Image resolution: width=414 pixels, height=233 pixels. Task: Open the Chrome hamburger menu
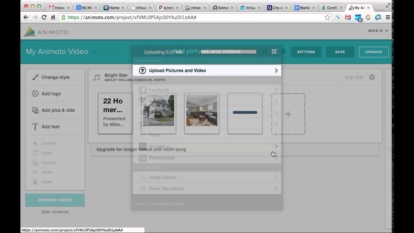tap(388, 17)
